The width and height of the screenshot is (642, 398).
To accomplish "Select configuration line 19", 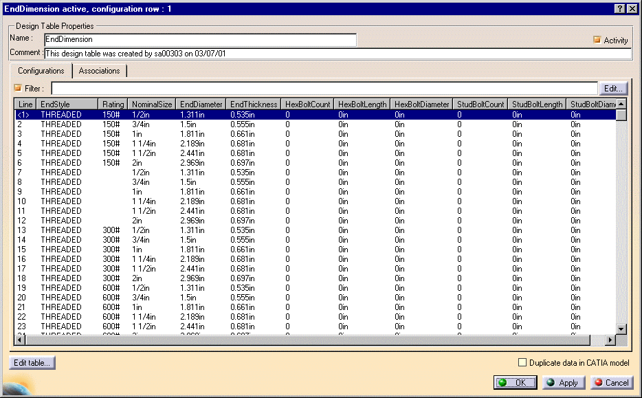I will (316, 288).
